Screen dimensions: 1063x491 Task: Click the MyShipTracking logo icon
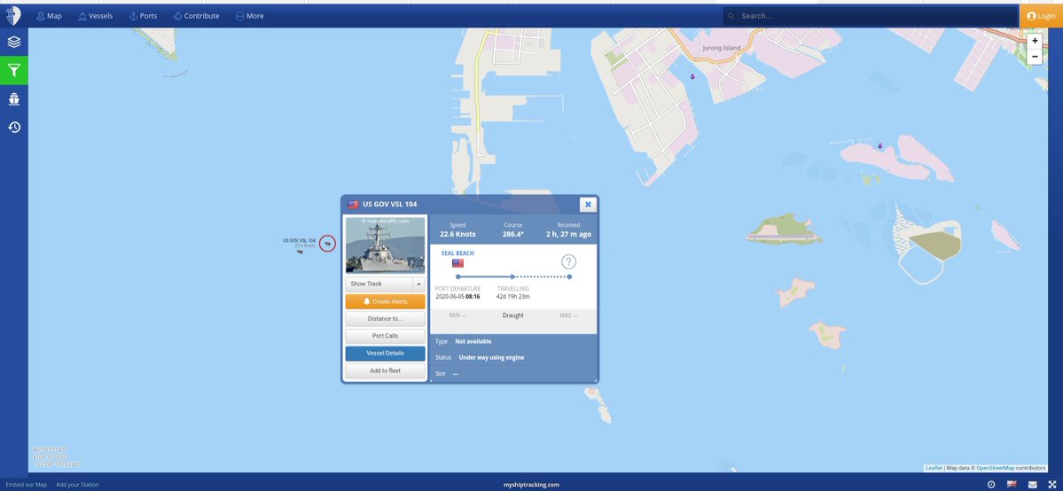pyautogui.click(x=13, y=15)
